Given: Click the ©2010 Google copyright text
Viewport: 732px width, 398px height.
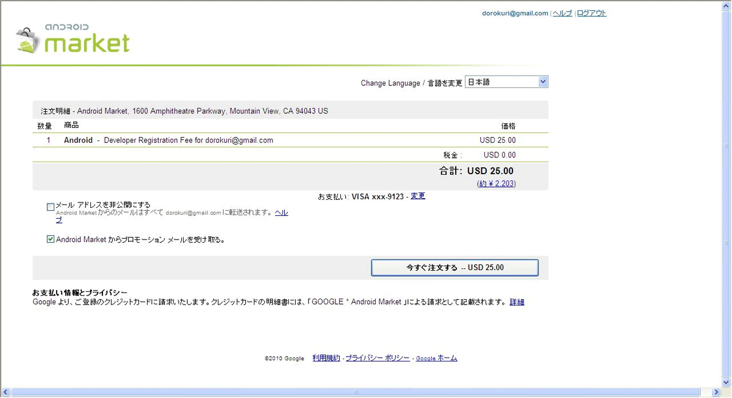Looking at the screenshot, I should [x=284, y=358].
